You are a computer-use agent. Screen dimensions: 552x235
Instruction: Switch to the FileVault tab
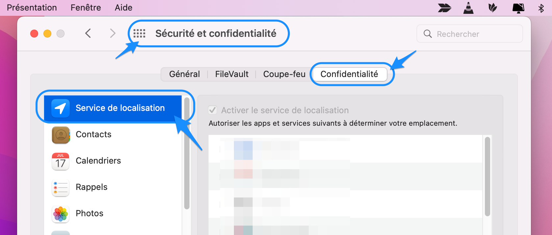[x=232, y=74]
